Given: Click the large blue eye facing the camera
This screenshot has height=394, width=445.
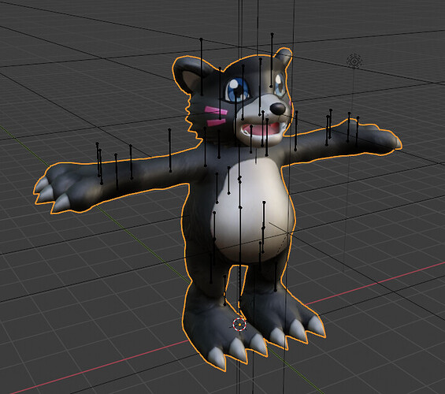Looking at the screenshot, I should (237, 90).
